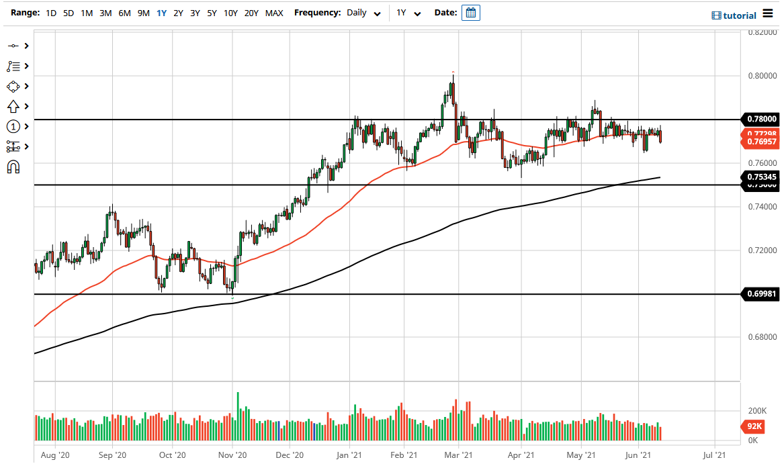Image resolution: width=784 pixels, height=470 pixels.
Task: Select the indicator settings slider tool
Action: [x=13, y=146]
